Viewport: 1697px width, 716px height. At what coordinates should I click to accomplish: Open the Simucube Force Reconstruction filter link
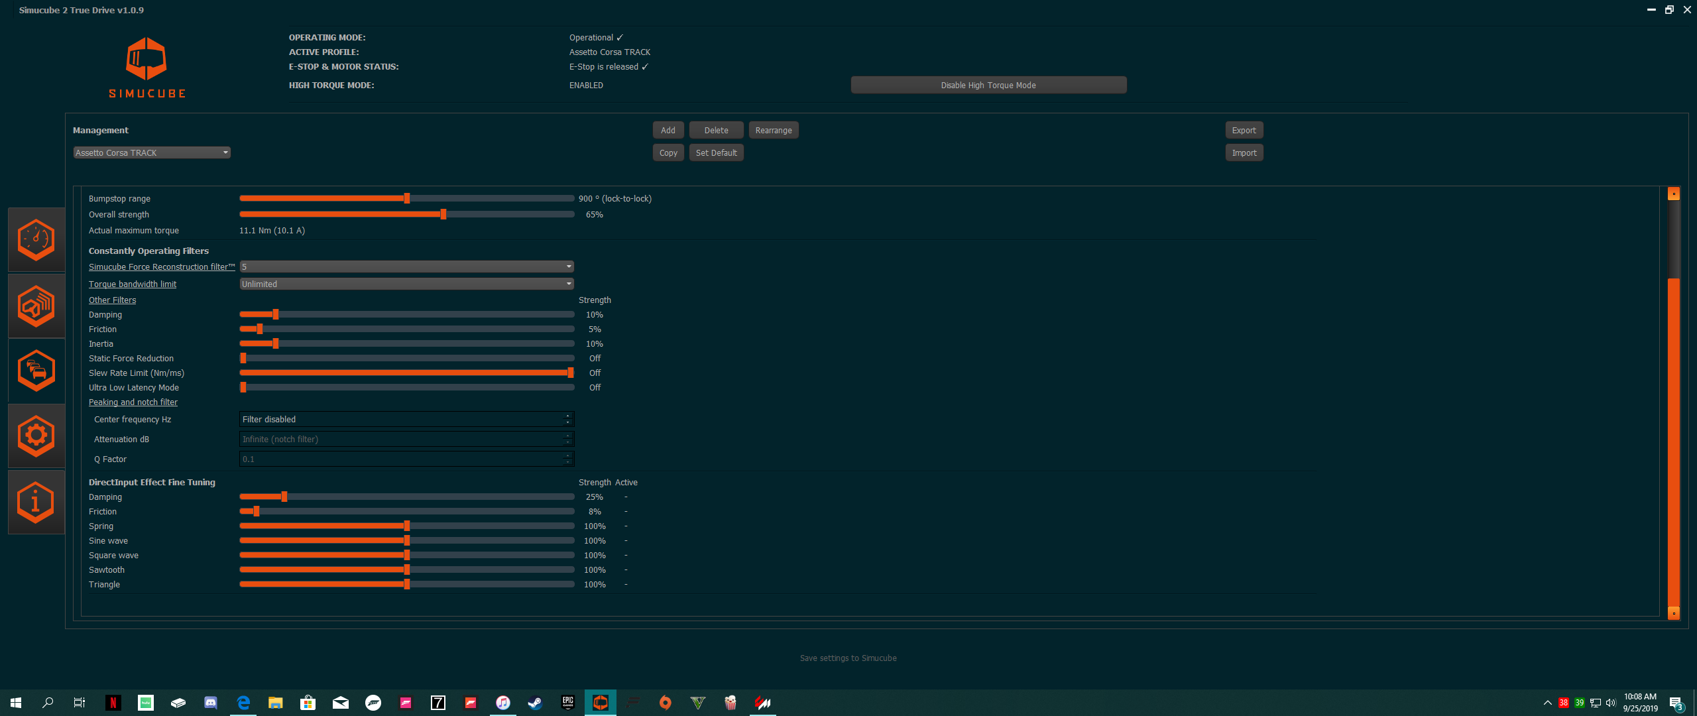162,267
